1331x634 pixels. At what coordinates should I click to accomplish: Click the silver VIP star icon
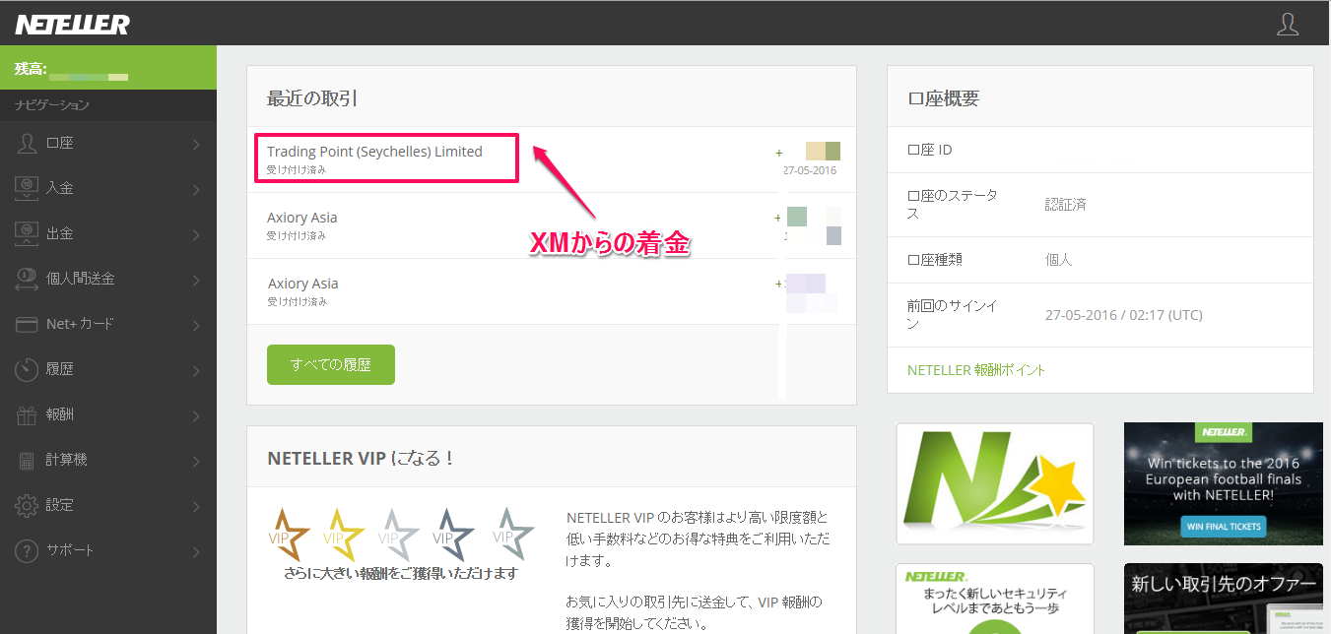pyautogui.click(x=401, y=535)
